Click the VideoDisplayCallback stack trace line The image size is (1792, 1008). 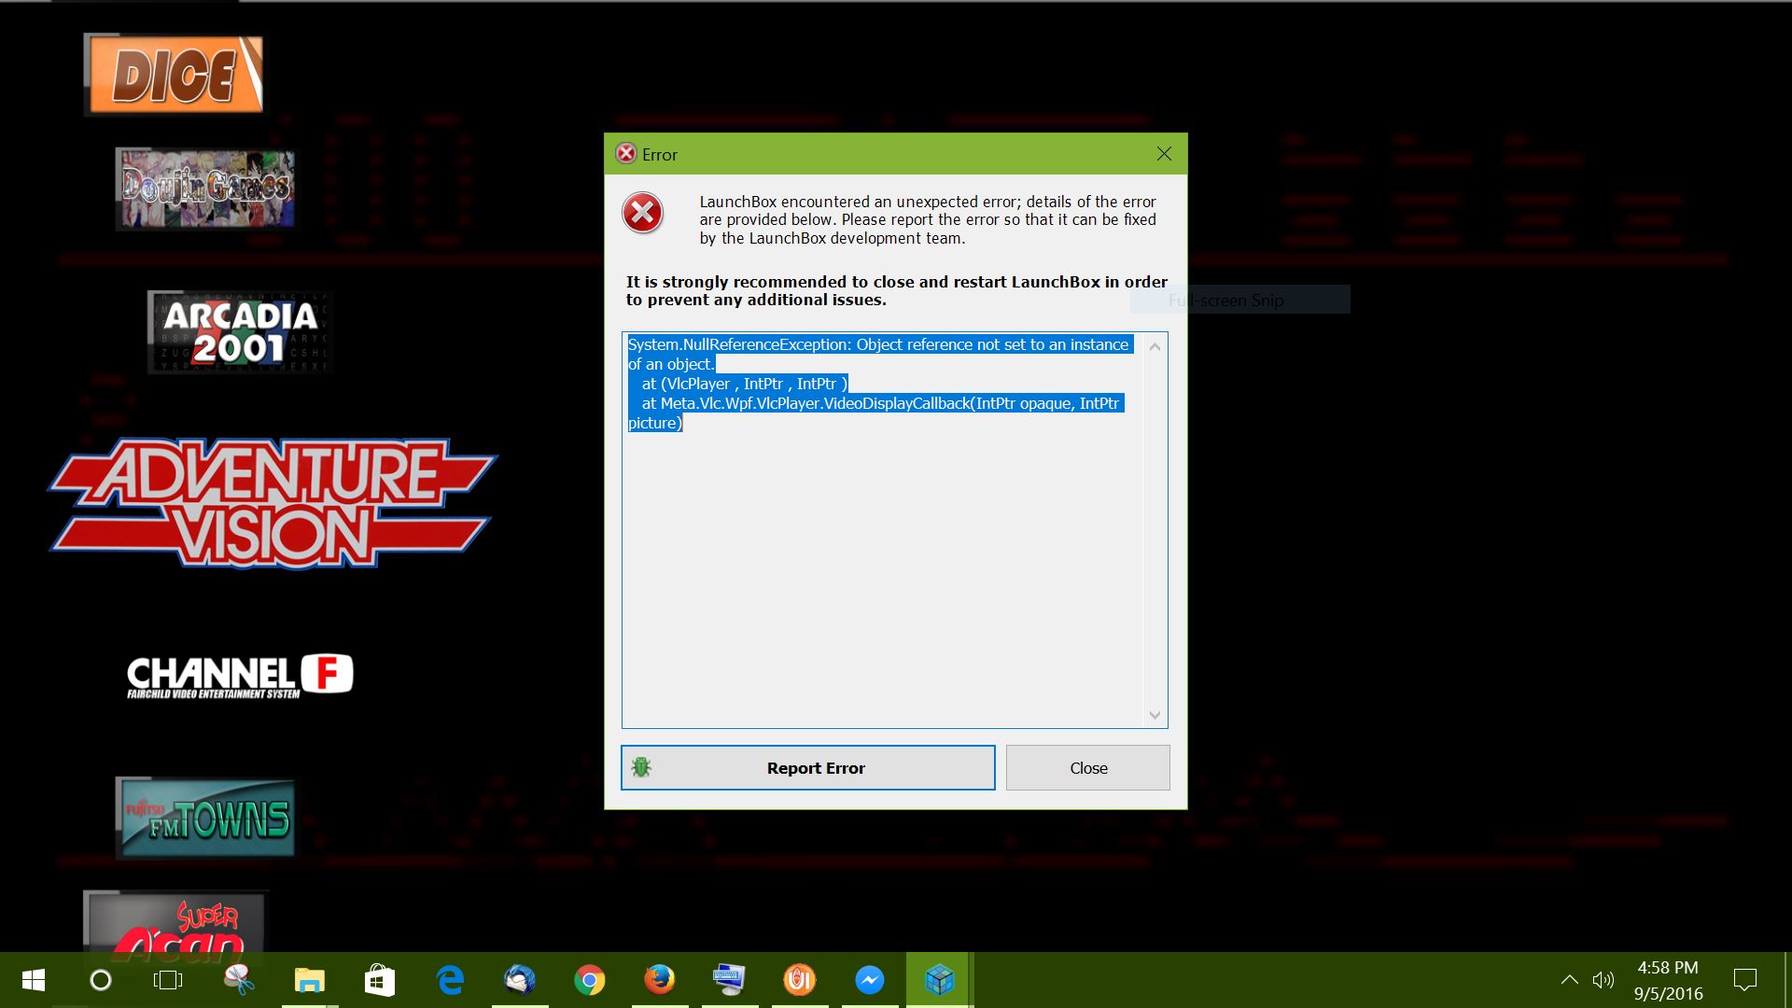[x=880, y=403]
